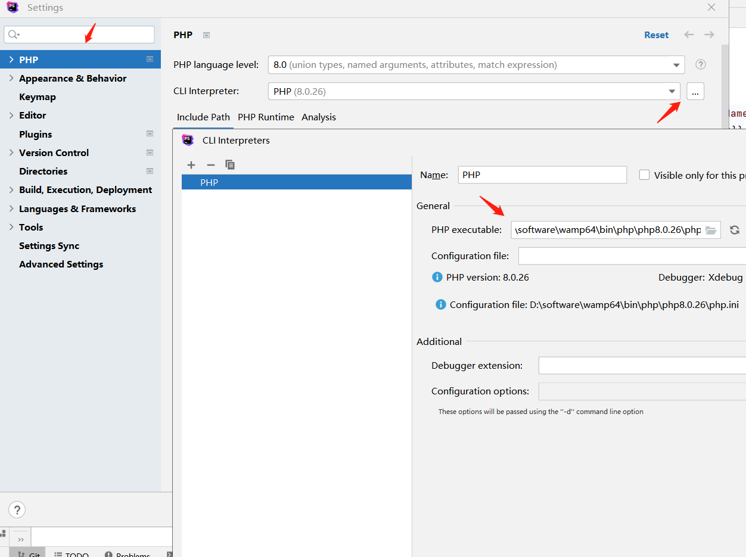Image resolution: width=746 pixels, height=557 pixels.
Task: Select PHP in the CLI Interpreters list
Action: coord(297,182)
